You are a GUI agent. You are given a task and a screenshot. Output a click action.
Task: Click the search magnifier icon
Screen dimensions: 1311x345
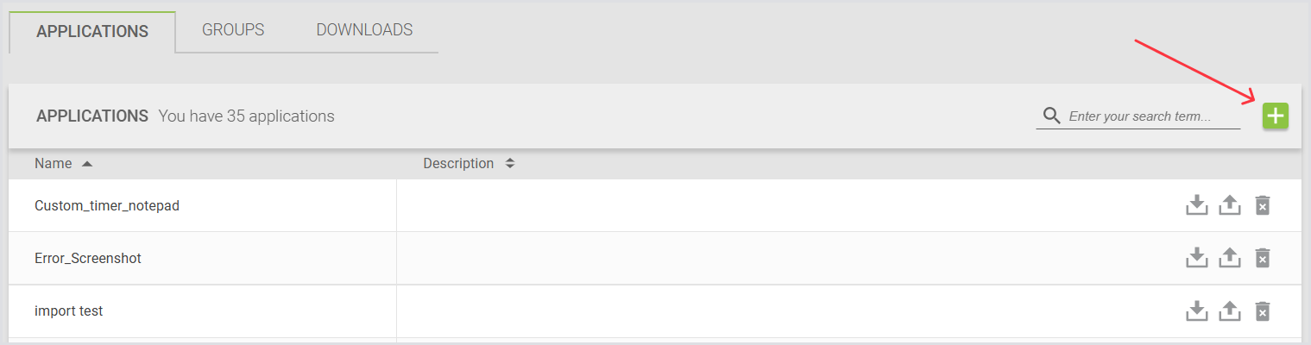point(1051,116)
